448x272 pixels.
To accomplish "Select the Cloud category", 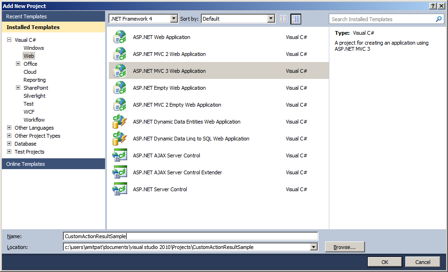I will [30, 72].
